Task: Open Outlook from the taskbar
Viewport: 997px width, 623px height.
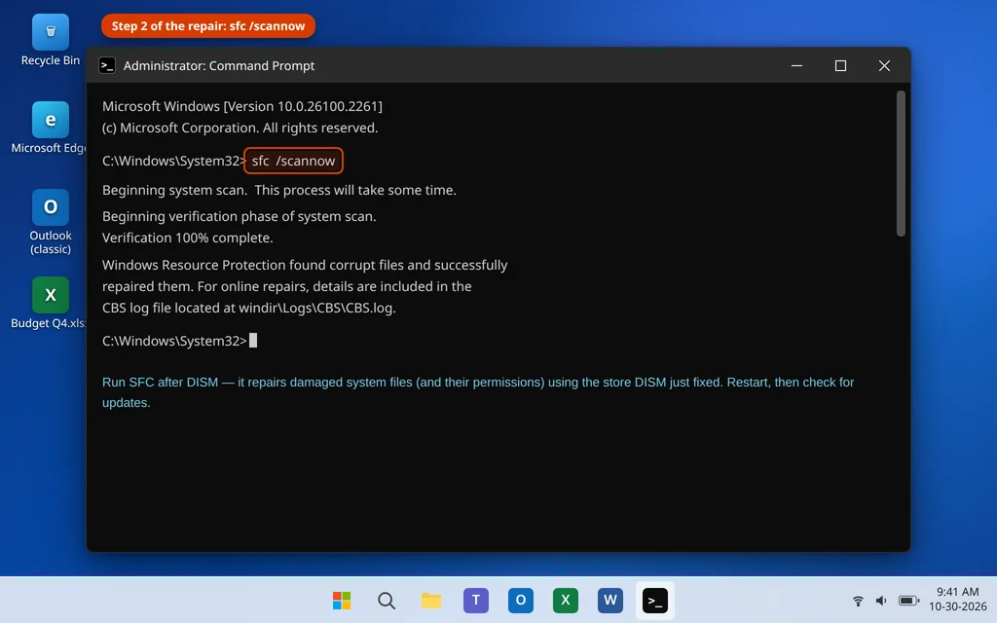Action: tap(520, 600)
